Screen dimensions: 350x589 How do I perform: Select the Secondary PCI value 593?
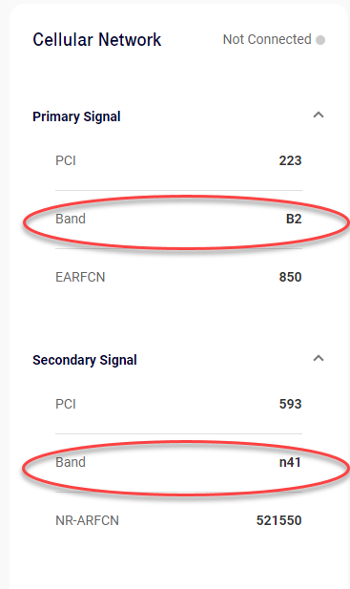point(290,404)
